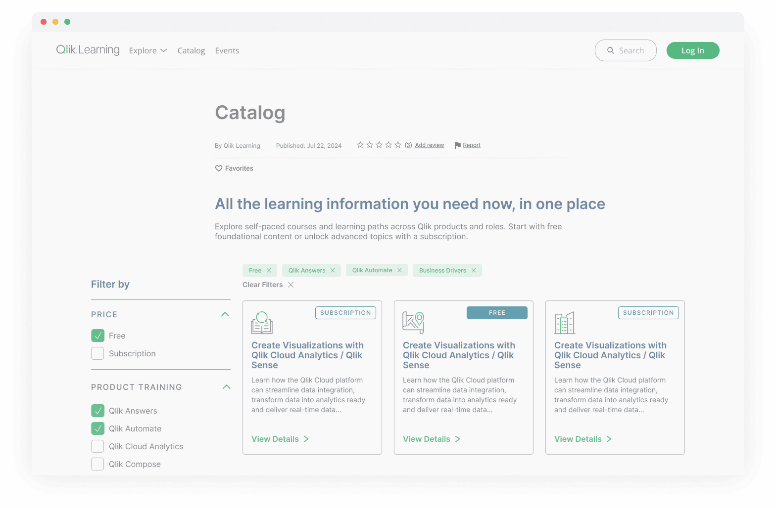Remove the Qlik Automate filter chip
This screenshot has width=776, height=508.
399,270
